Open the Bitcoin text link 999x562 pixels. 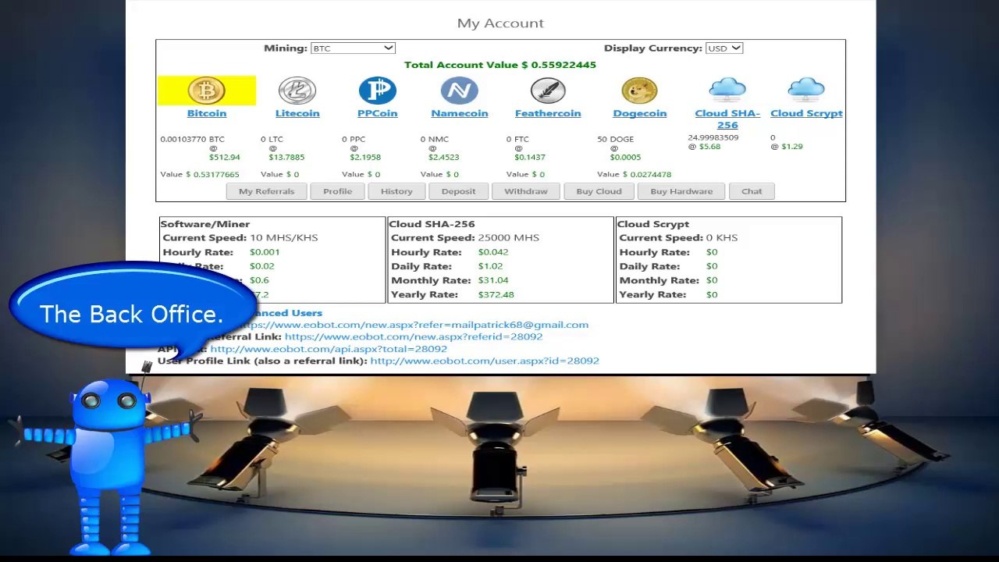pyautogui.click(x=207, y=113)
